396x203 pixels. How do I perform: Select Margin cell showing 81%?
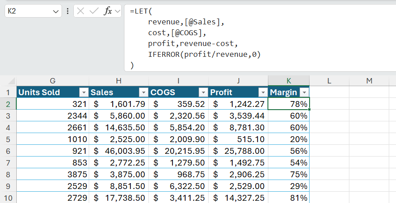coord(289,198)
